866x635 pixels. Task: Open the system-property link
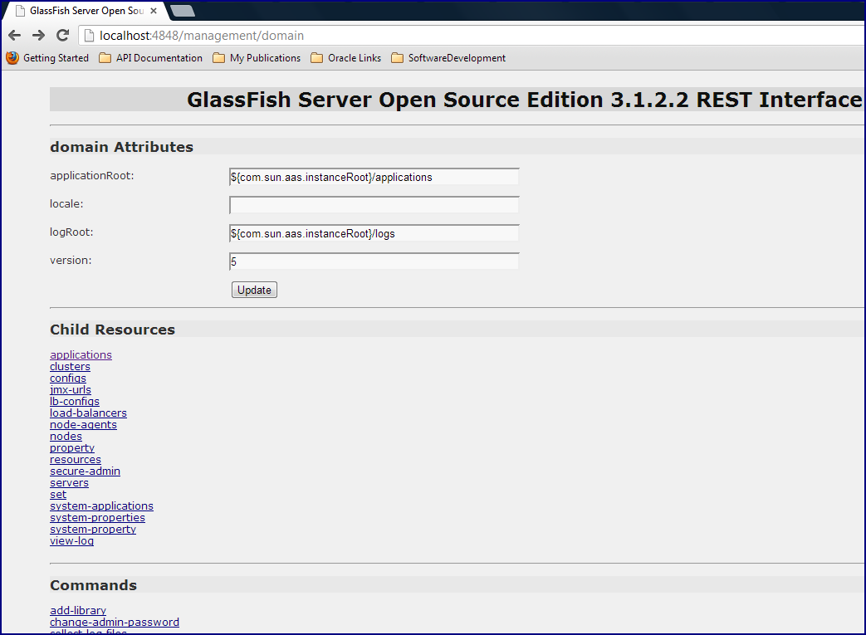pos(93,529)
